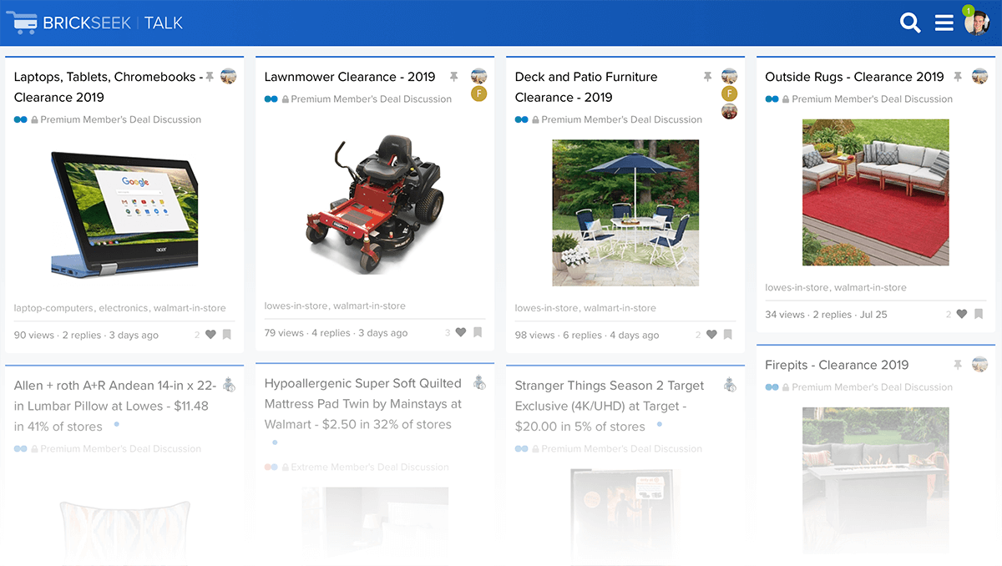This screenshot has width=1002, height=566.
Task: Open poster avatar on Outside Rugs card
Action: pos(979,76)
